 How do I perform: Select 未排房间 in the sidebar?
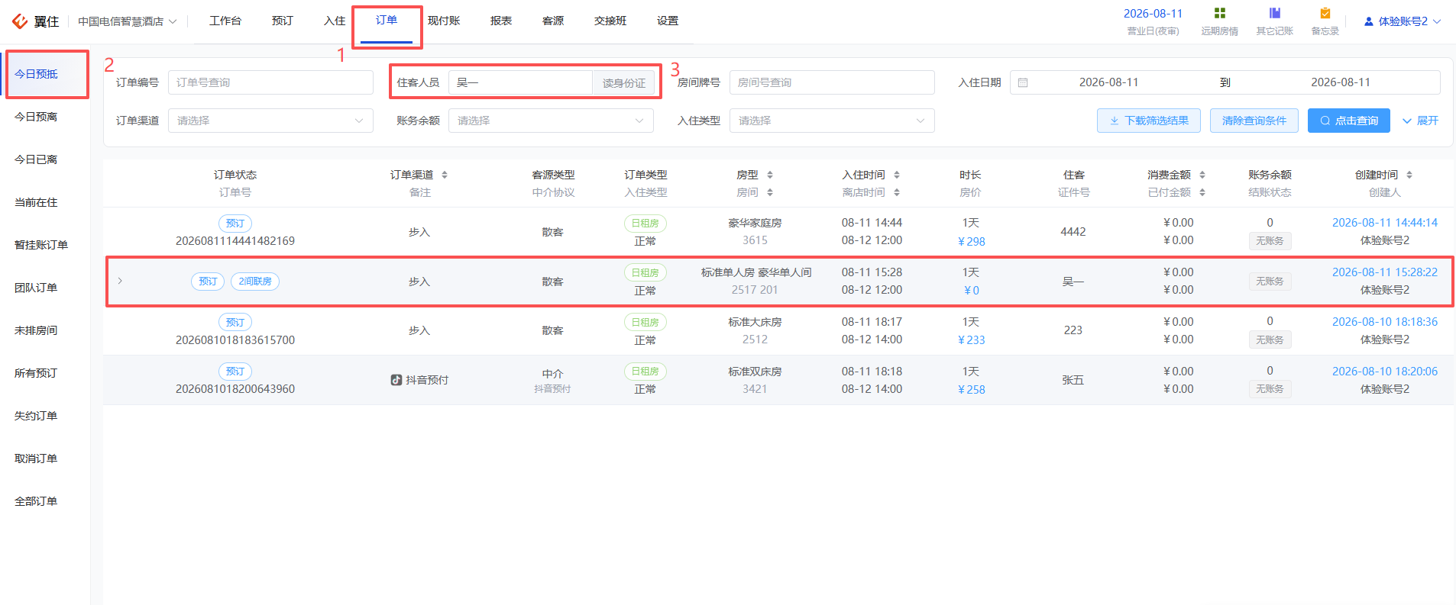click(x=36, y=330)
